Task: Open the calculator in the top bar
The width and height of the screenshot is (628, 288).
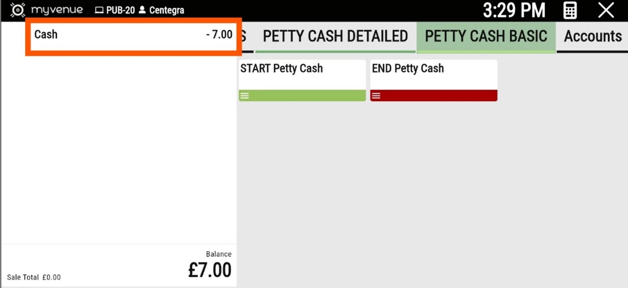Action: click(570, 11)
